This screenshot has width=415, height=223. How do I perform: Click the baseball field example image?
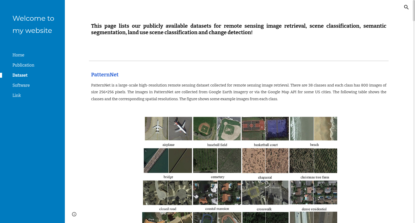pos(217,128)
